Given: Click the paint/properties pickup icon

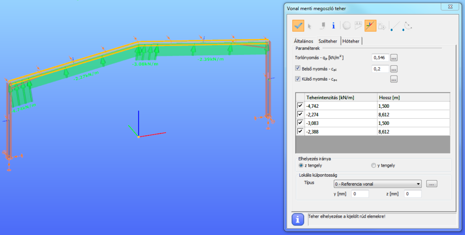Looking at the screenshot, I should point(322,26).
